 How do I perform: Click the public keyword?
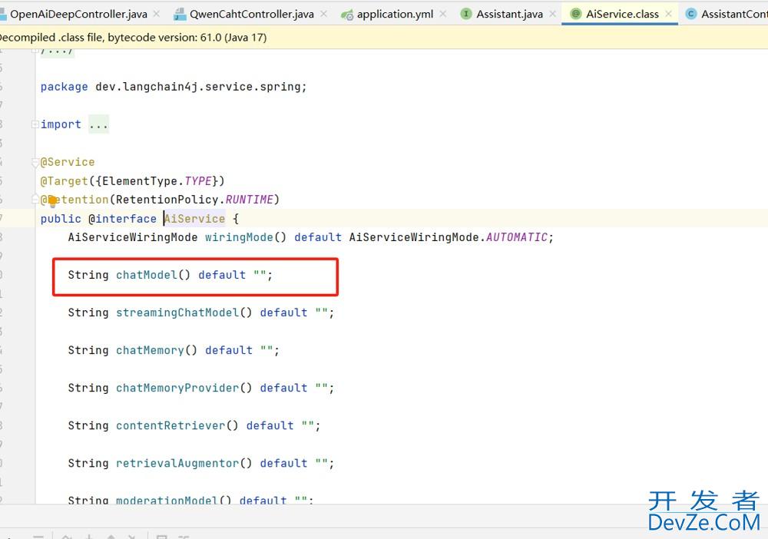click(61, 219)
